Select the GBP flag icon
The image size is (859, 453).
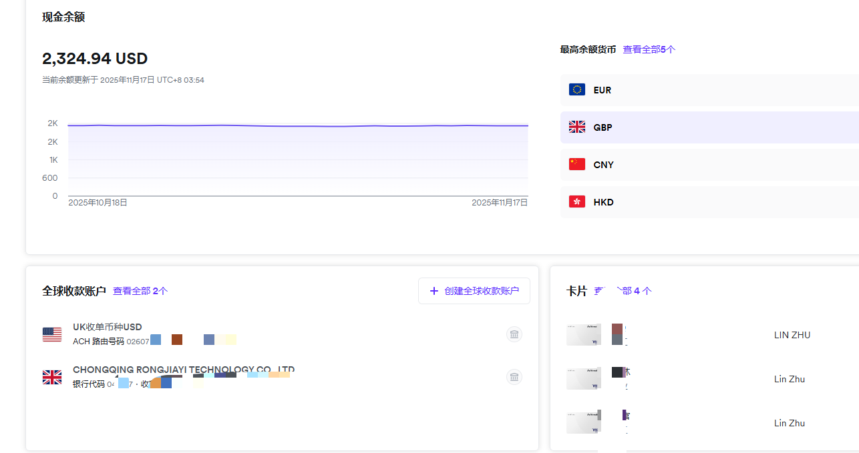[577, 126]
